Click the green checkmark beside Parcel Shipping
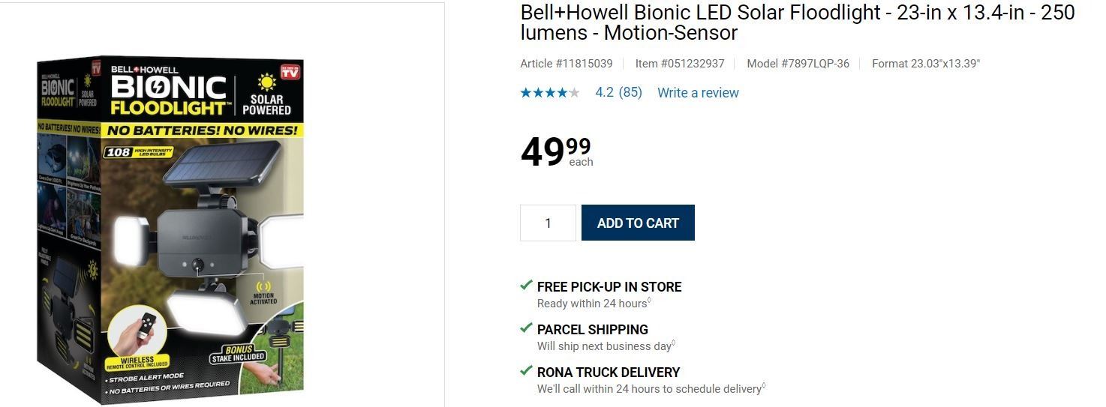Screen dimensions: 1106x407 527,328
